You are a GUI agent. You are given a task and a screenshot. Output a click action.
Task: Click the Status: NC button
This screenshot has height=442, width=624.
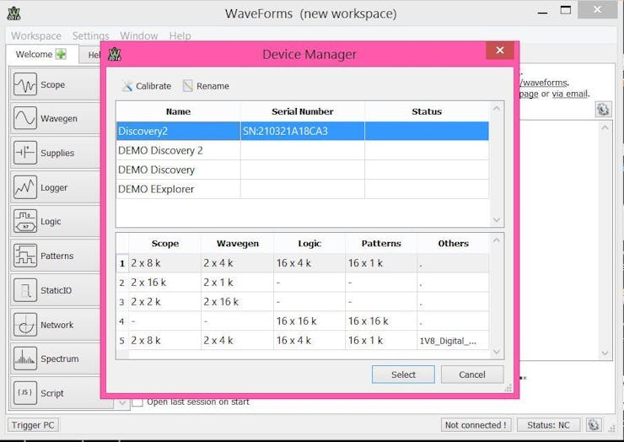click(x=548, y=425)
